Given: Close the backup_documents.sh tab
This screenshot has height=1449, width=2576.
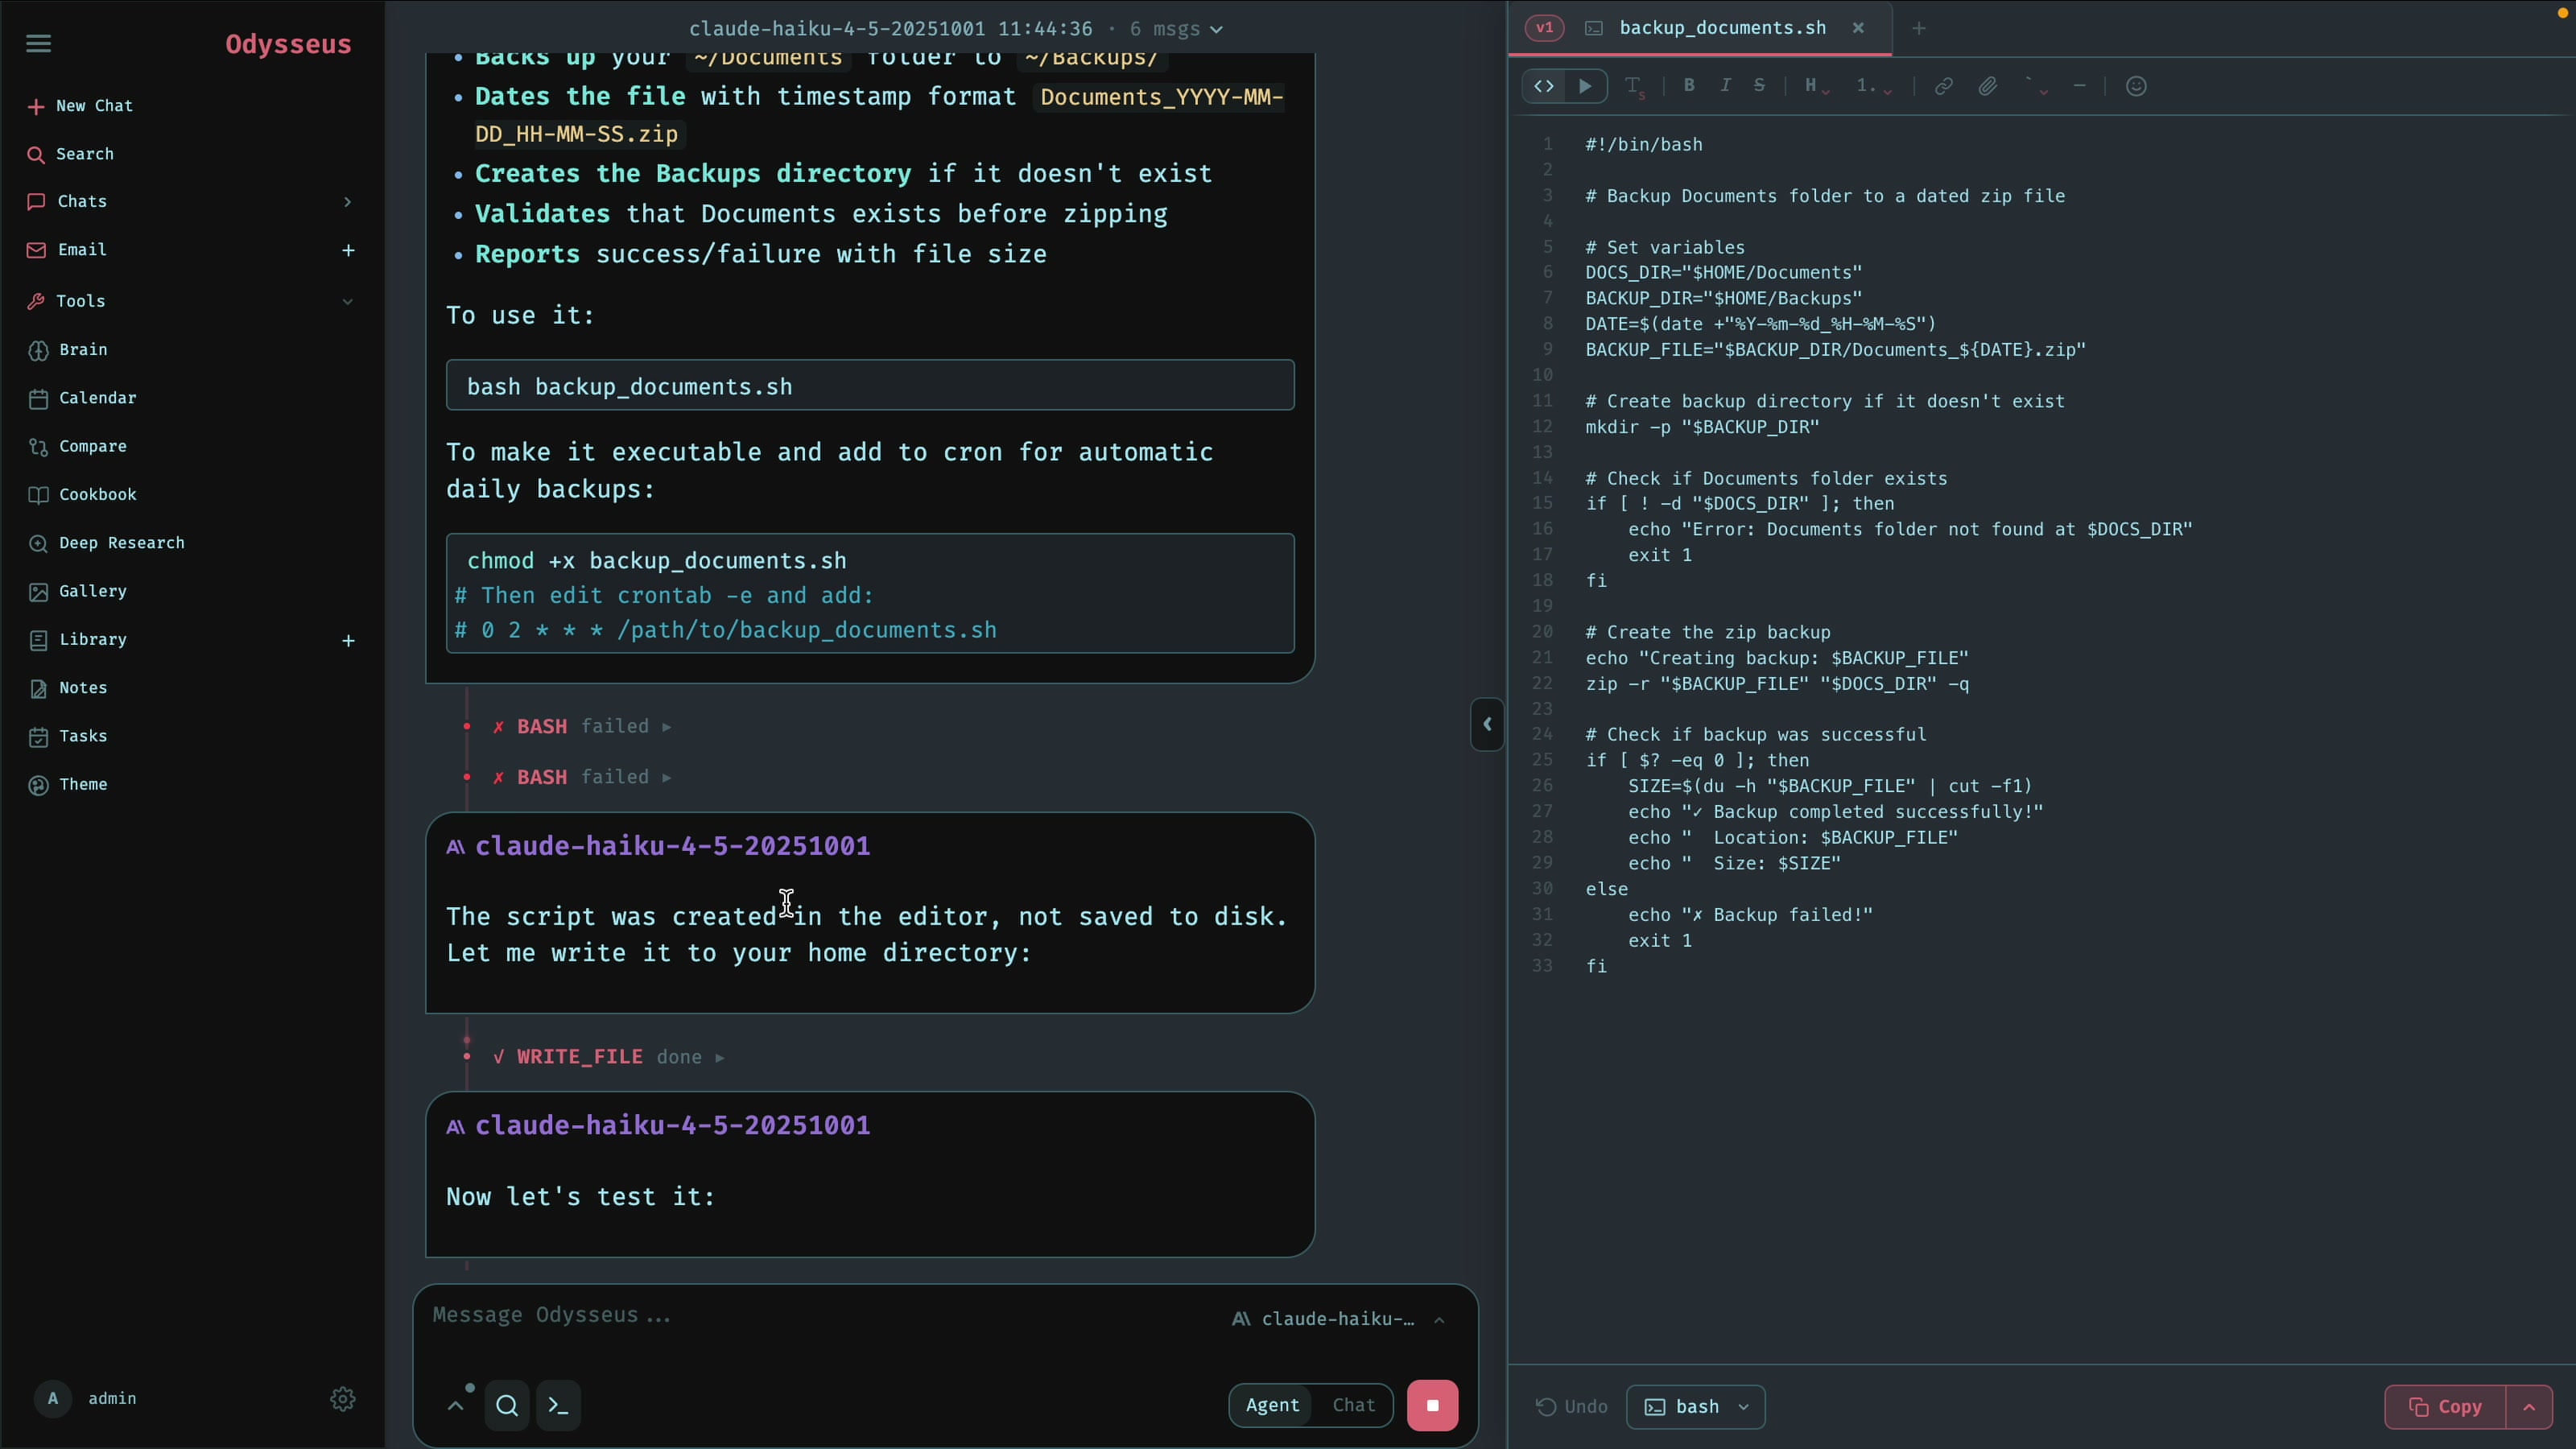Looking at the screenshot, I should pos(1858,28).
